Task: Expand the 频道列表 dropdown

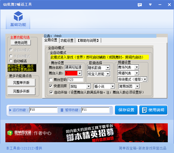Action: pos(137,73)
